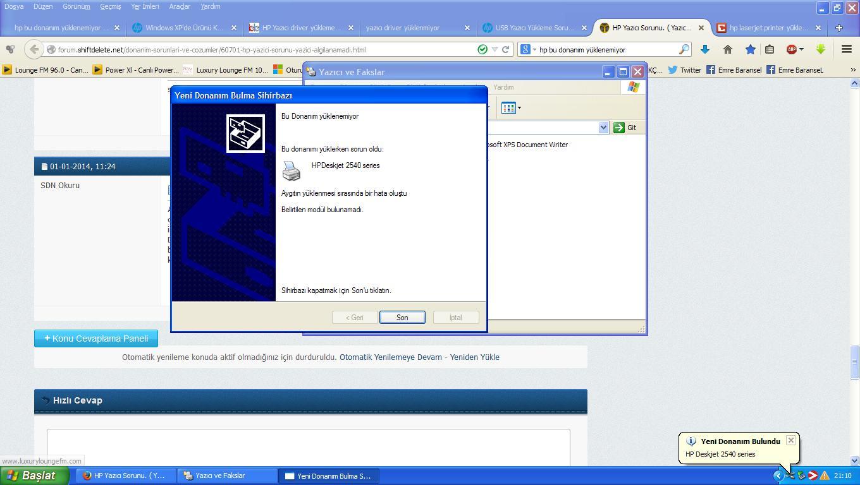Open Lounge FM 96.0 bookmark
860x485 pixels.
pyautogui.click(x=46, y=70)
